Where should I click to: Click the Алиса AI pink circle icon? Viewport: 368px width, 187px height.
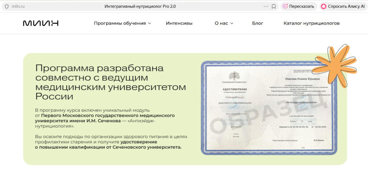click(x=324, y=6)
